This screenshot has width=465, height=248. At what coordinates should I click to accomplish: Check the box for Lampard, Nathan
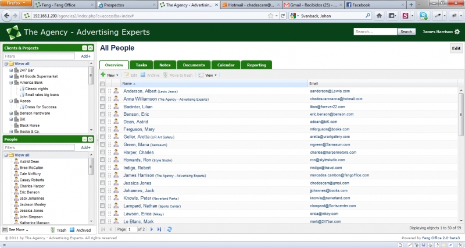point(102,206)
